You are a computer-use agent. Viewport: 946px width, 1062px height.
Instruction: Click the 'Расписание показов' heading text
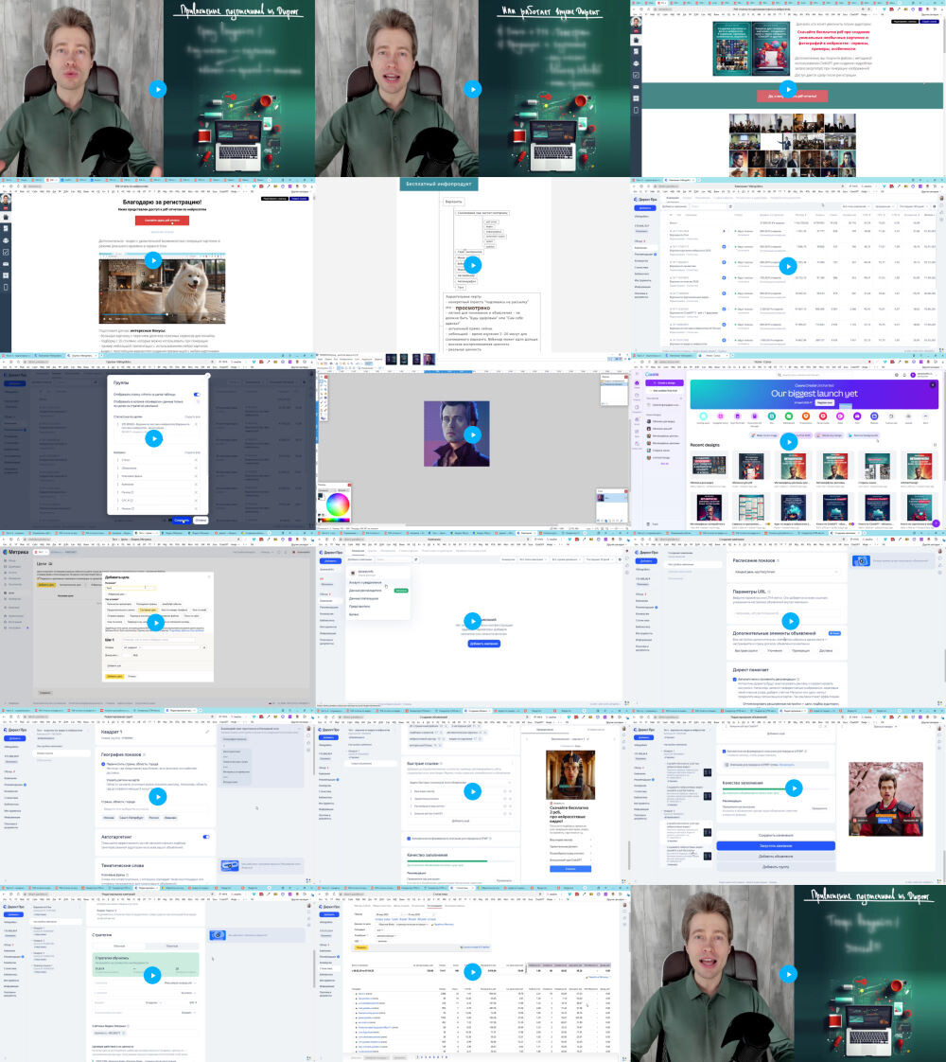coord(753,560)
